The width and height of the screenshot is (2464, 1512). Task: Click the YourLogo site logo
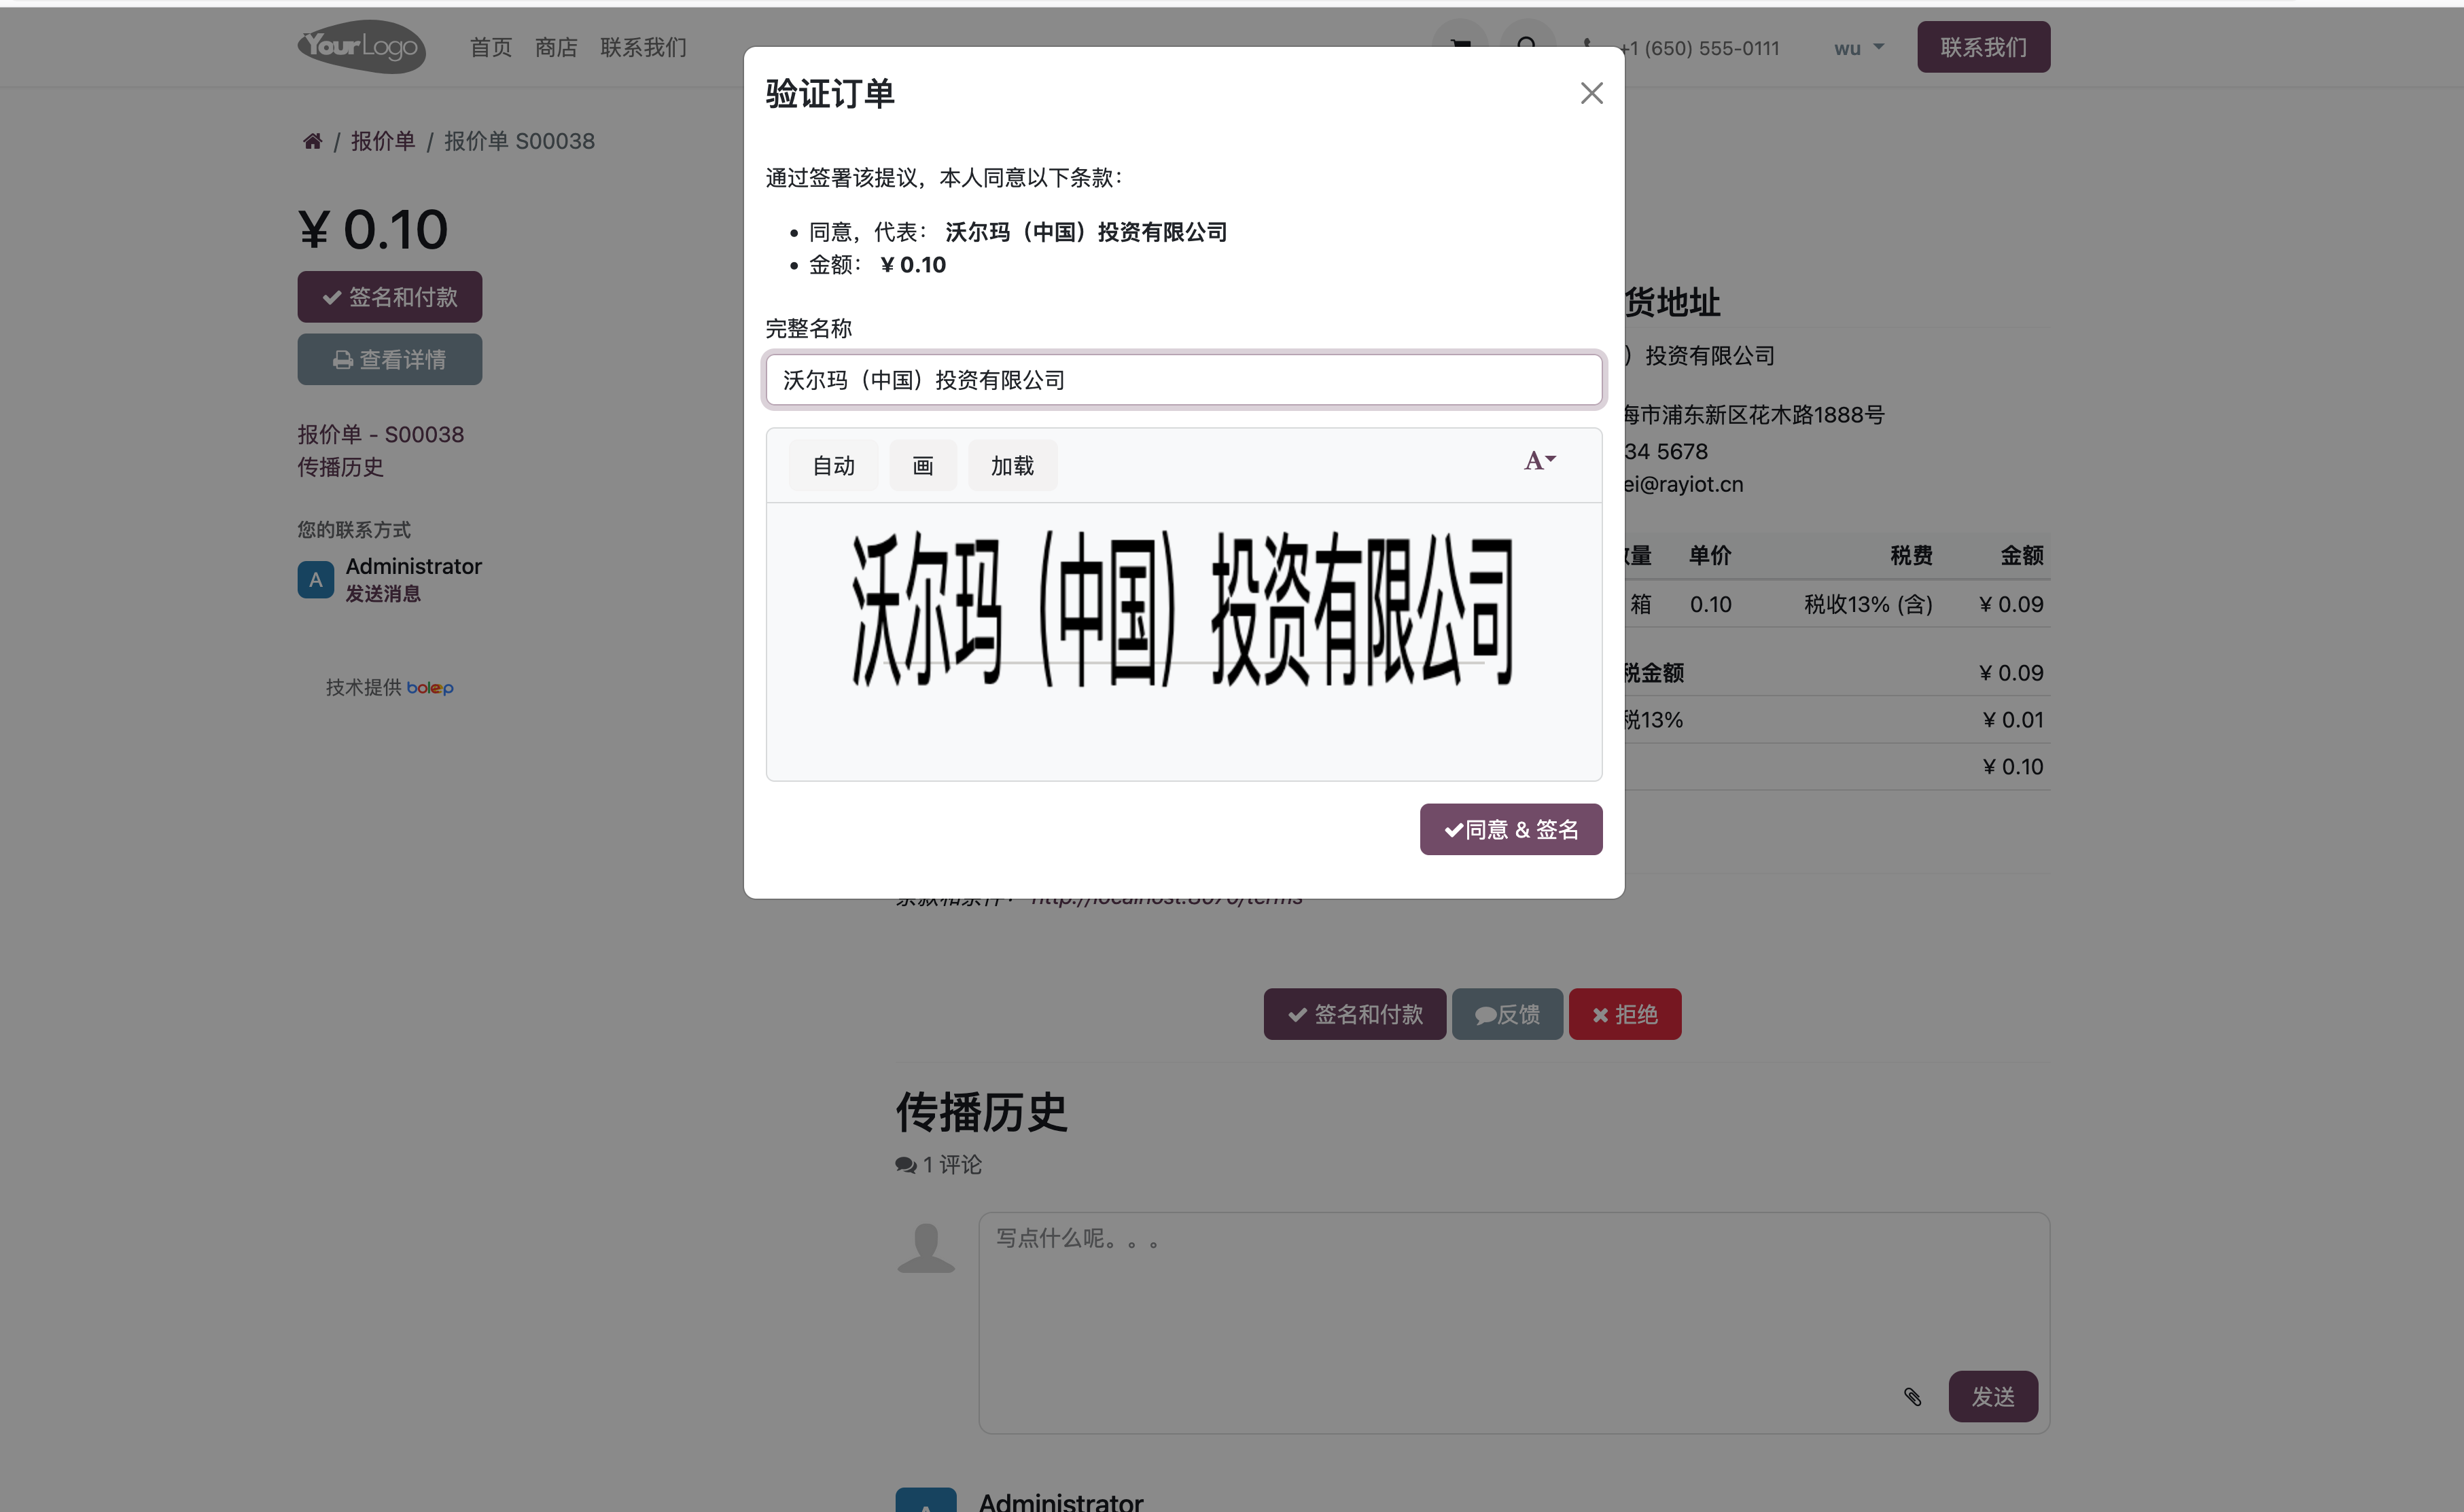click(x=361, y=46)
